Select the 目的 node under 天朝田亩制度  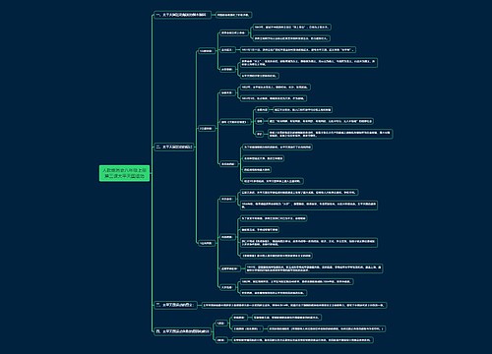(260, 121)
